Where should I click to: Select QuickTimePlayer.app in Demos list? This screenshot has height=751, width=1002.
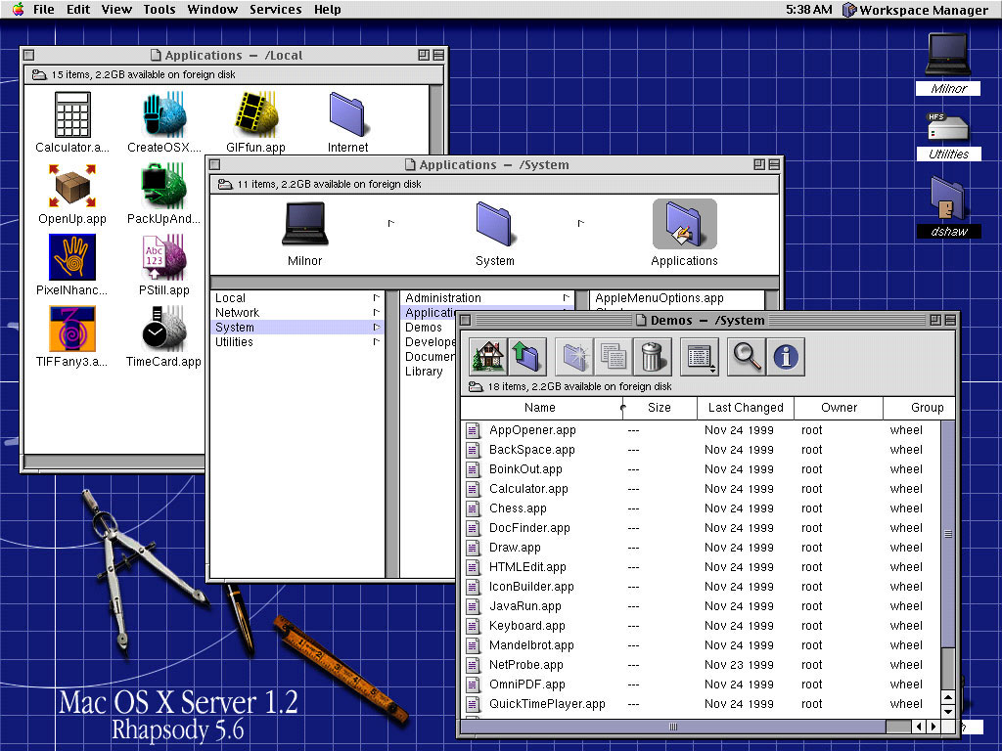point(701,704)
